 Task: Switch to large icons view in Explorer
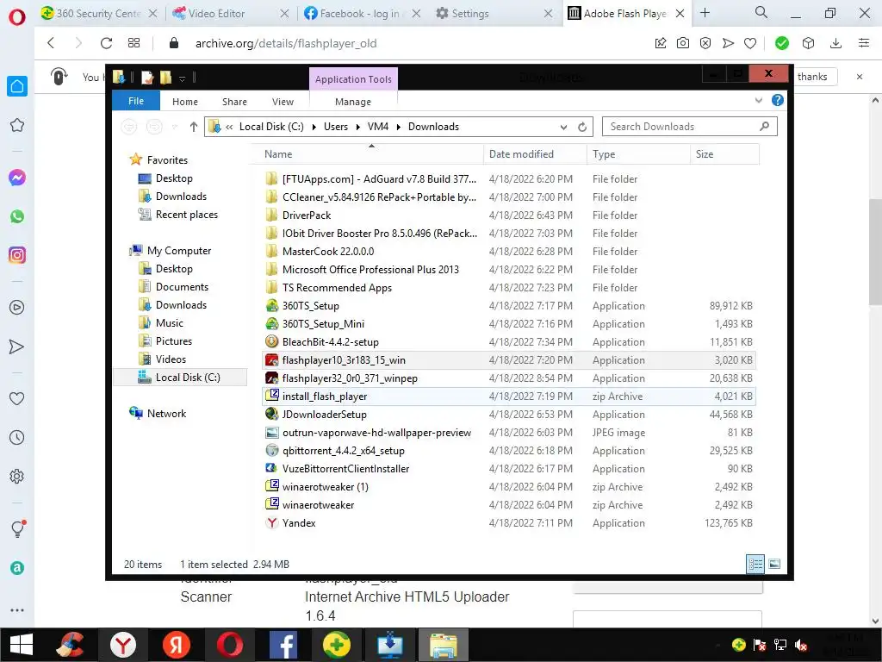tap(774, 564)
